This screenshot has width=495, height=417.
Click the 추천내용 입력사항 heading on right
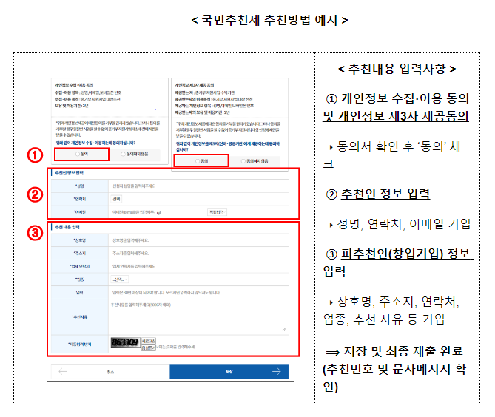coord(397,69)
